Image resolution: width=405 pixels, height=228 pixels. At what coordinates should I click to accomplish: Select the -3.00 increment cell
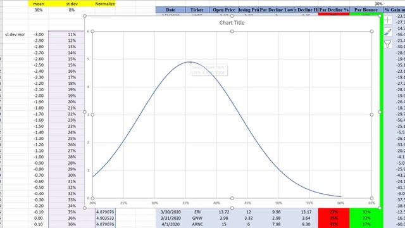39,34
